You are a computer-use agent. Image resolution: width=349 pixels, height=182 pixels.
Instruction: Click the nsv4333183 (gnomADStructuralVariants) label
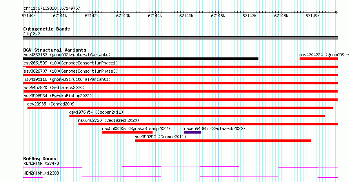[67, 55]
